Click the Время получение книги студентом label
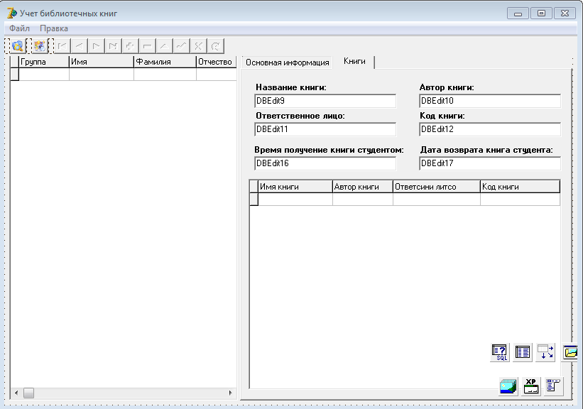The height and width of the screenshot is (409, 583). 329,150
